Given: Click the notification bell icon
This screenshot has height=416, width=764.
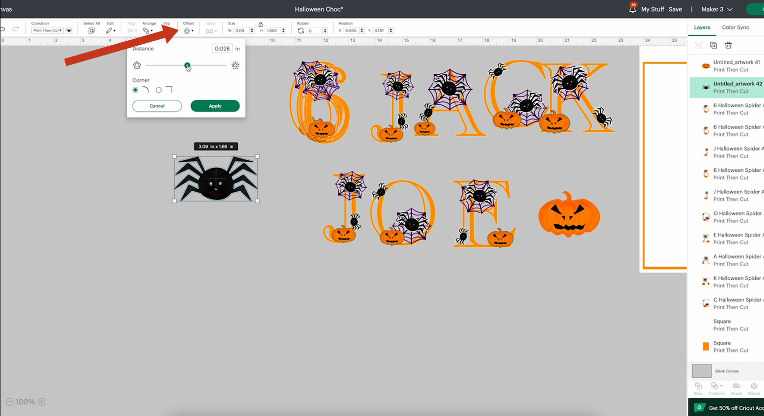Looking at the screenshot, I should [x=633, y=9].
